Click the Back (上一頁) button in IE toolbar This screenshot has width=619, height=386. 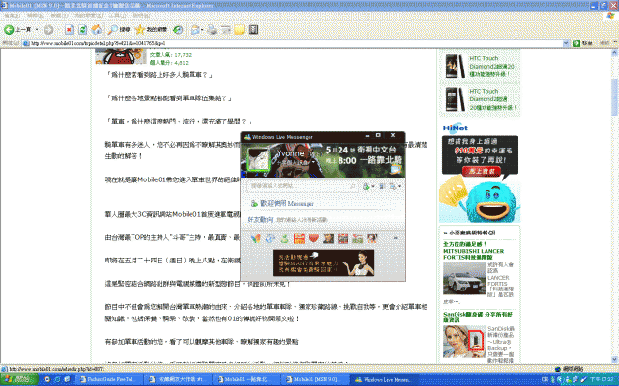pos(17,30)
